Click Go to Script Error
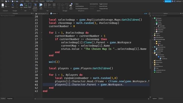The width and height of the screenshot is (183, 103). pos(94,4)
